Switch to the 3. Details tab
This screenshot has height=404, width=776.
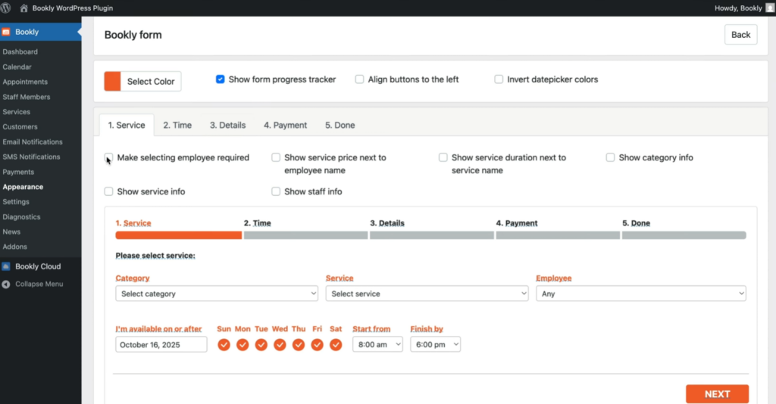pyautogui.click(x=227, y=126)
